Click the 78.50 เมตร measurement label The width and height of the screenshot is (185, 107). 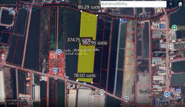84,76
